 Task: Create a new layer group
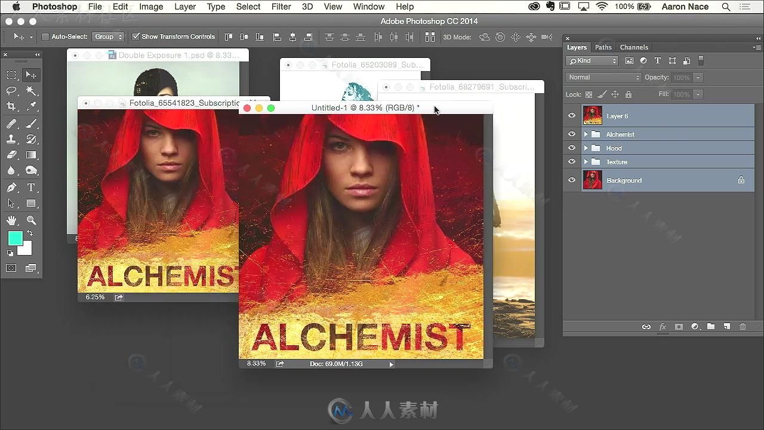click(711, 327)
